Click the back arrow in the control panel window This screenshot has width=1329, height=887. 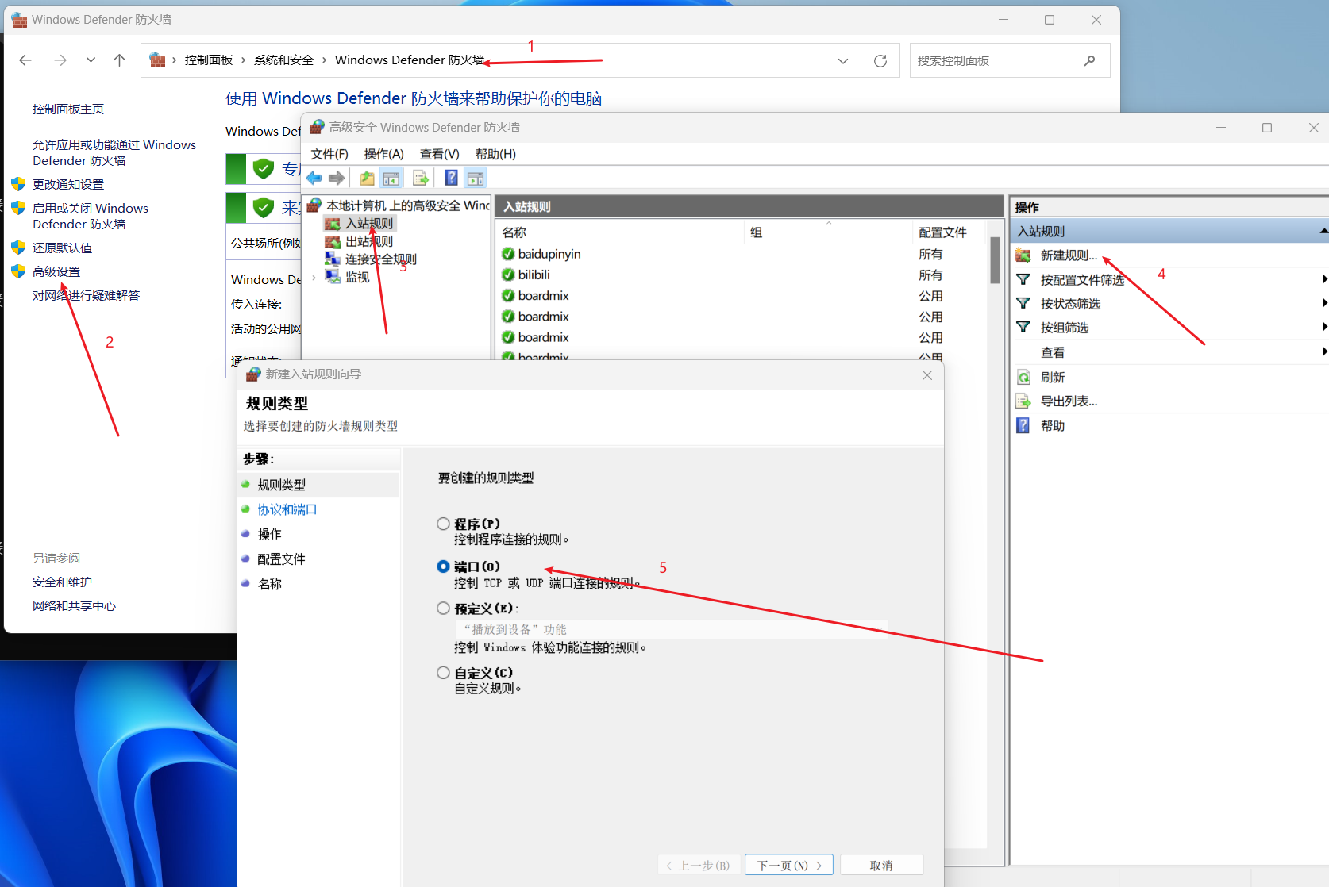coord(25,60)
